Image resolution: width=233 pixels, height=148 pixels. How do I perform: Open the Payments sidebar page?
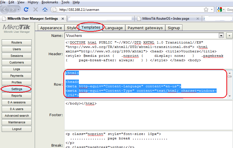coord(17,76)
